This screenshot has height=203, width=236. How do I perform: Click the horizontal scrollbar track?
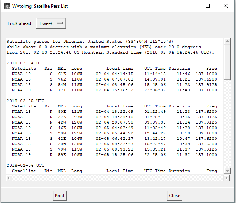(118, 178)
